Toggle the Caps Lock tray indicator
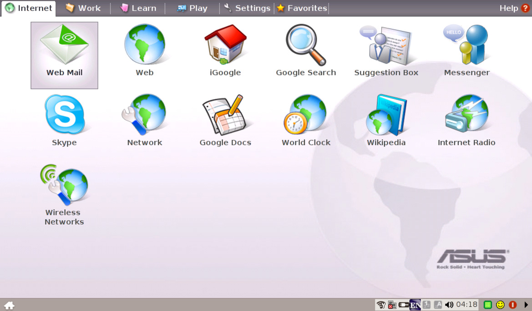Image resolution: width=532 pixels, height=311 pixels. 438,305
